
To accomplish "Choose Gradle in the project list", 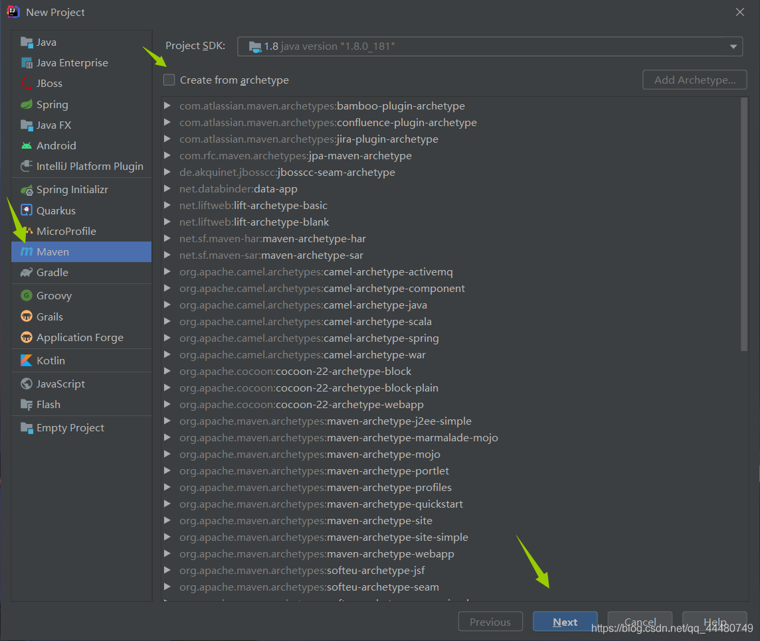I will coord(82,273).
